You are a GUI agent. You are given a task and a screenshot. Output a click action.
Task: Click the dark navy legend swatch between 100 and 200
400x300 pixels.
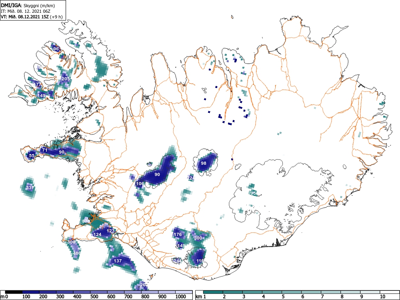(x=31, y=292)
